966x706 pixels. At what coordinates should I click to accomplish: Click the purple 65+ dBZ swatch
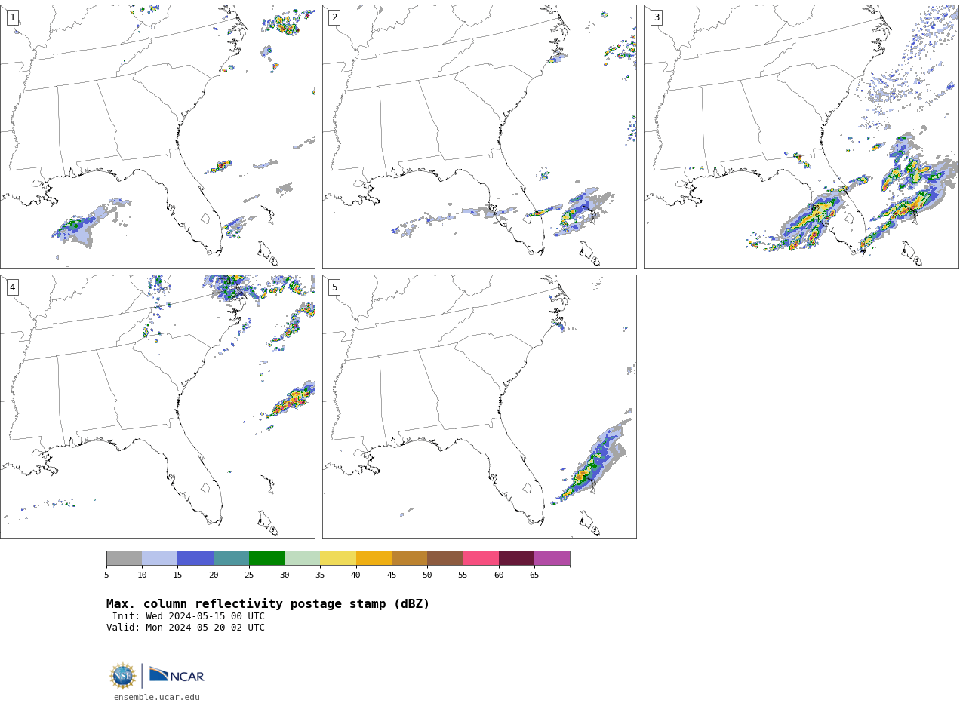pos(552,558)
